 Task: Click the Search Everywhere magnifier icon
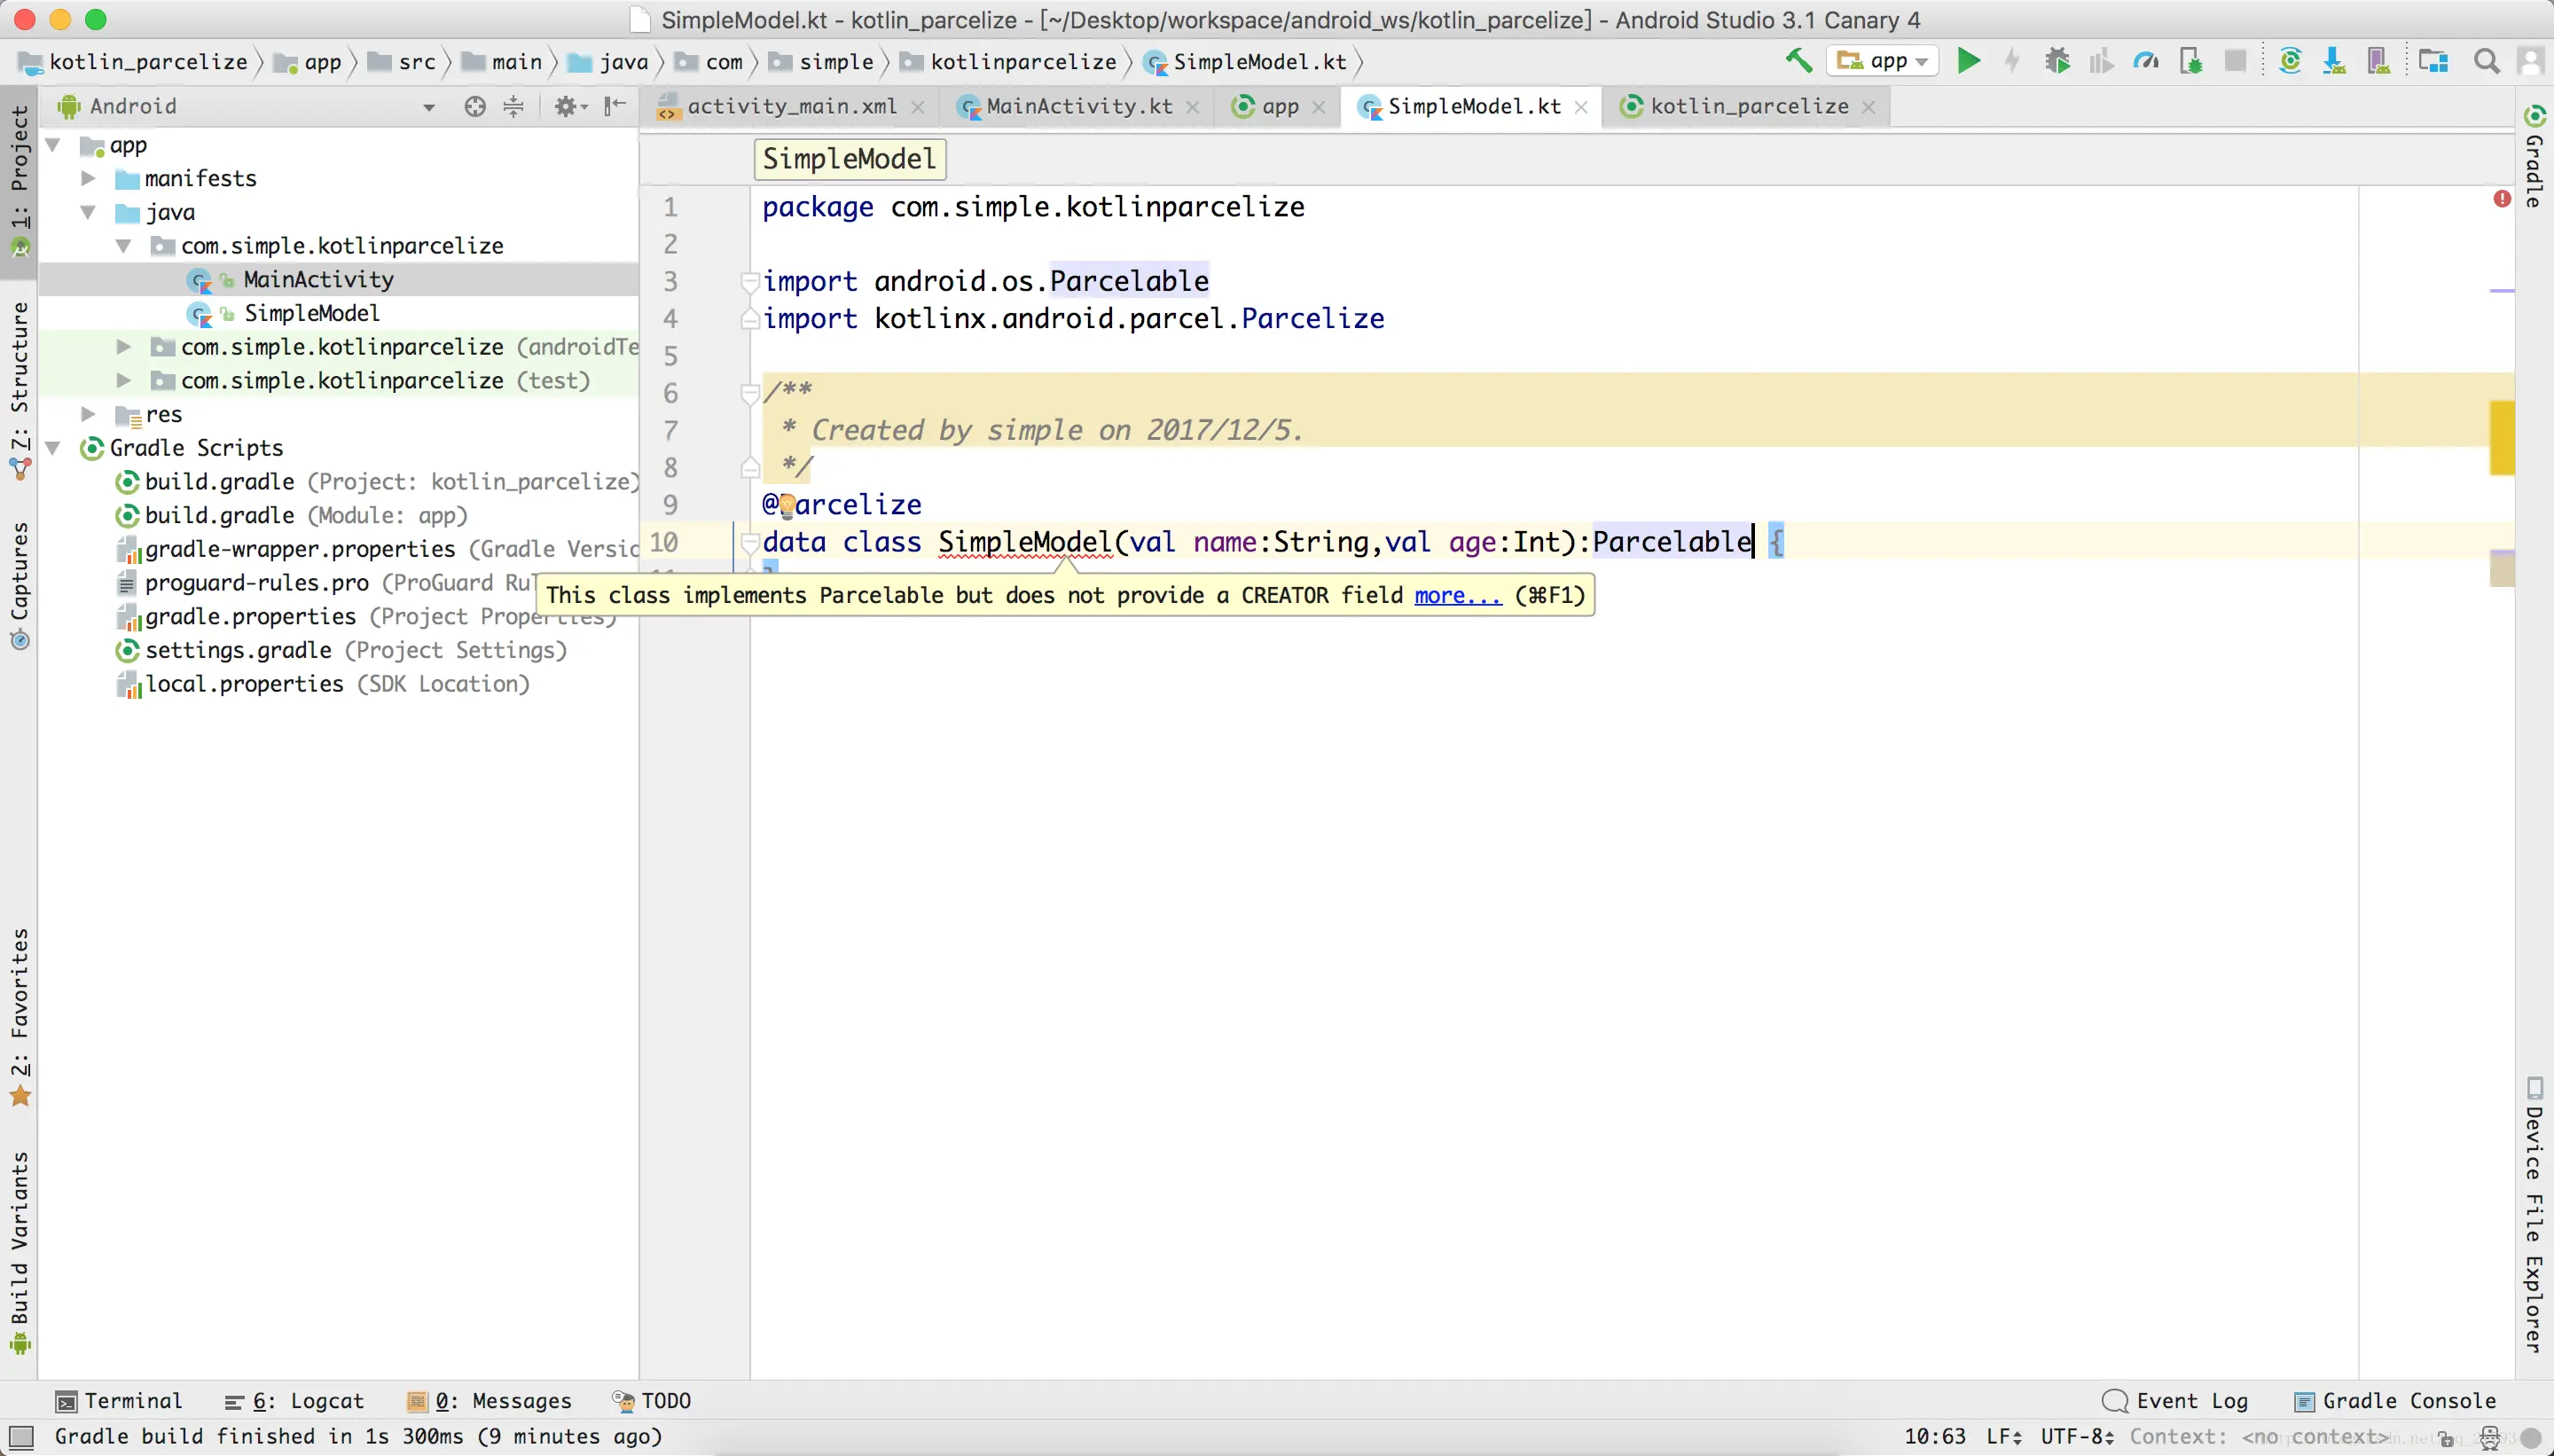[x=2487, y=61]
